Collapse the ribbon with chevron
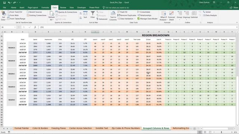Viewport: 239px width, 134px height. 237,22
